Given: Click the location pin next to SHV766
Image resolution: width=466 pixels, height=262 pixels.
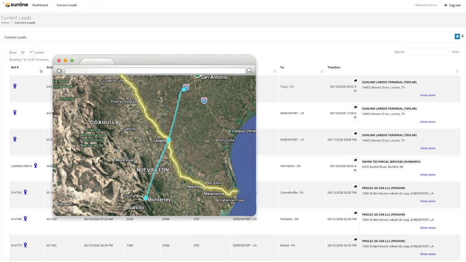Looking at the screenshot, I should [25, 219].
